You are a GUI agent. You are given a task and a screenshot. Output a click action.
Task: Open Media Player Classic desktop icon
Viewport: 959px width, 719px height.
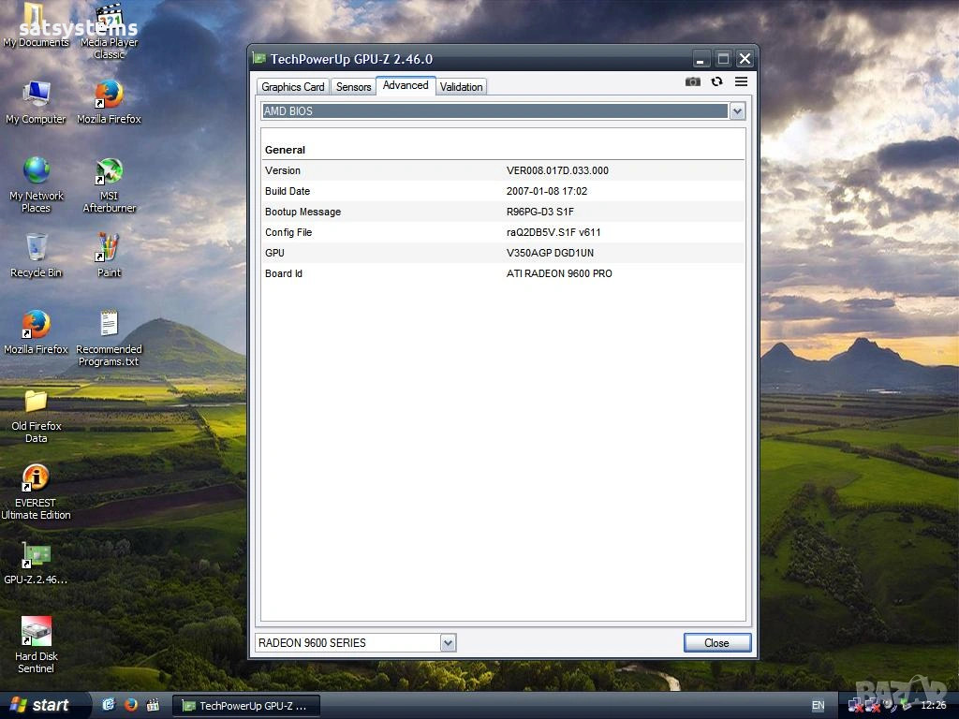click(x=110, y=19)
